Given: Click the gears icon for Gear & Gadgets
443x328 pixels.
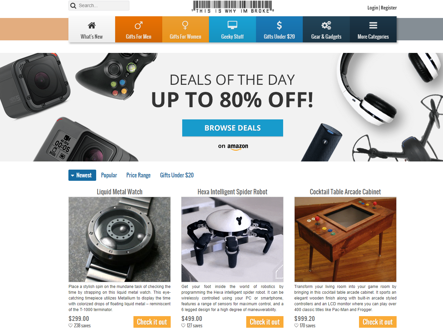Looking at the screenshot, I should 326,25.
